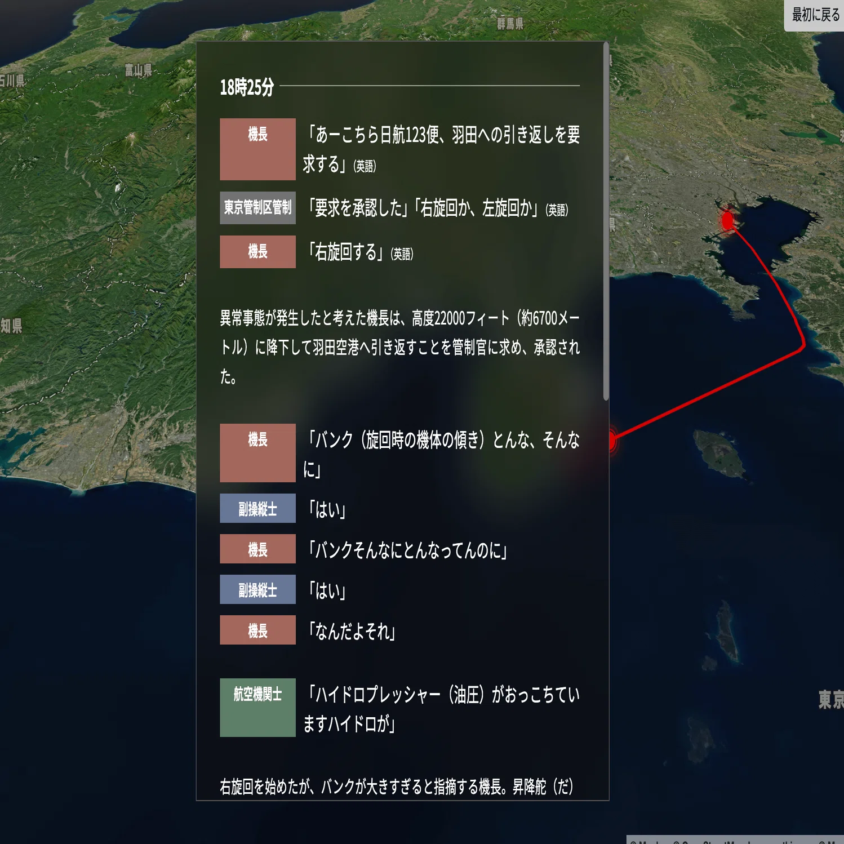
Task: Click the paragraph starting 右旋回を始めたが
Action: [397, 787]
